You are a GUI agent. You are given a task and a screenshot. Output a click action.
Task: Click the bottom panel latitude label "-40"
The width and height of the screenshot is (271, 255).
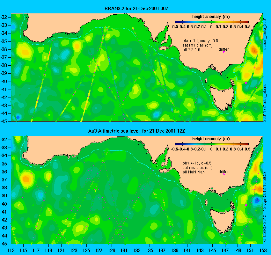click(4, 204)
